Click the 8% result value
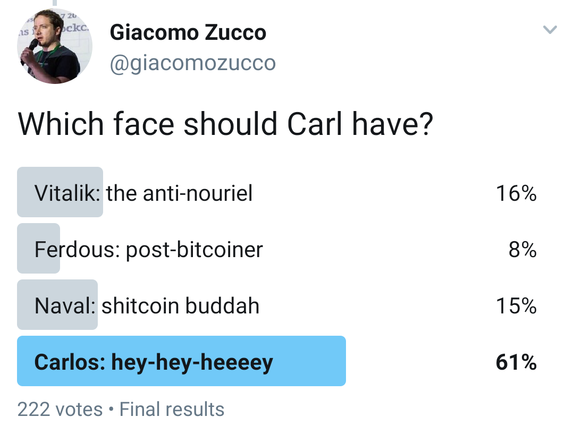This screenshot has height=434, width=574. (x=522, y=250)
